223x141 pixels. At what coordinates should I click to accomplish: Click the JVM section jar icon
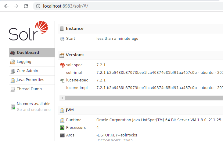(62, 110)
